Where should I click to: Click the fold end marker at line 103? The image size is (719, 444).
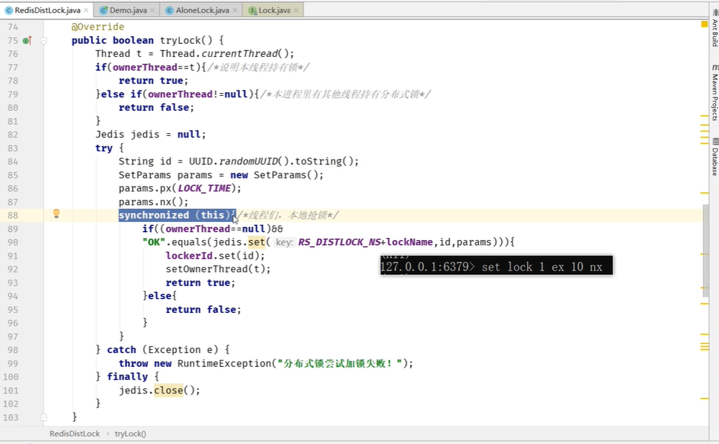(x=44, y=417)
